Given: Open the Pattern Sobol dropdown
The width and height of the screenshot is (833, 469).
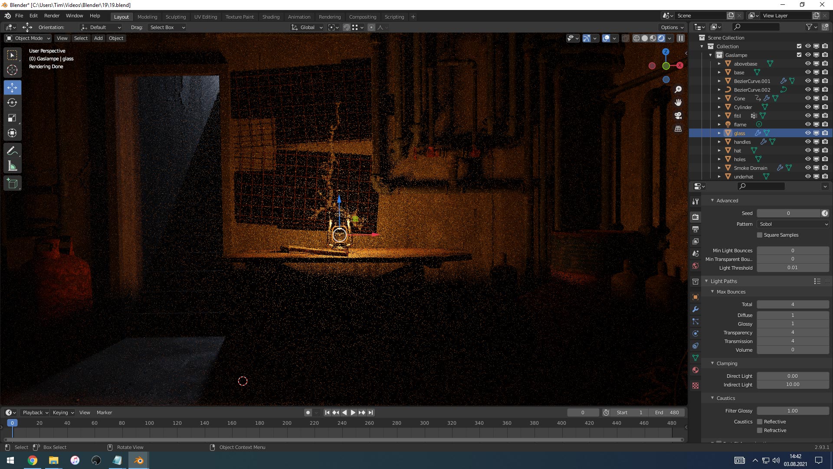Looking at the screenshot, I should (793, 224).
